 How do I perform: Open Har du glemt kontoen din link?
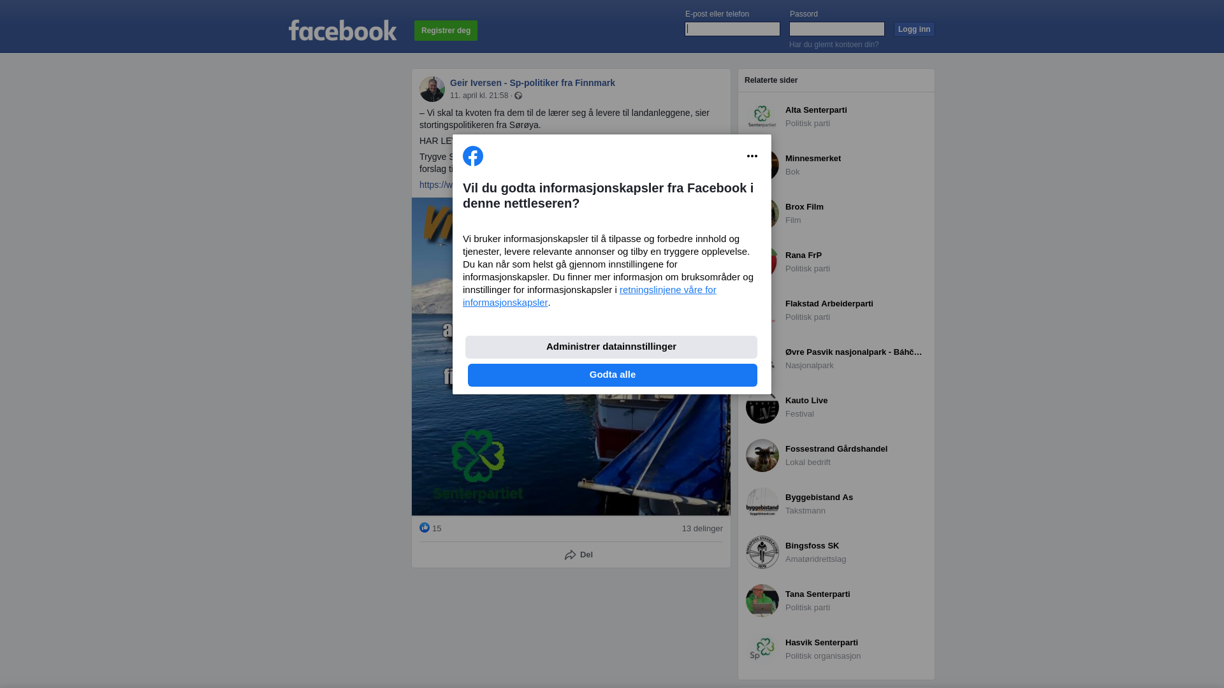click(834, 45)
